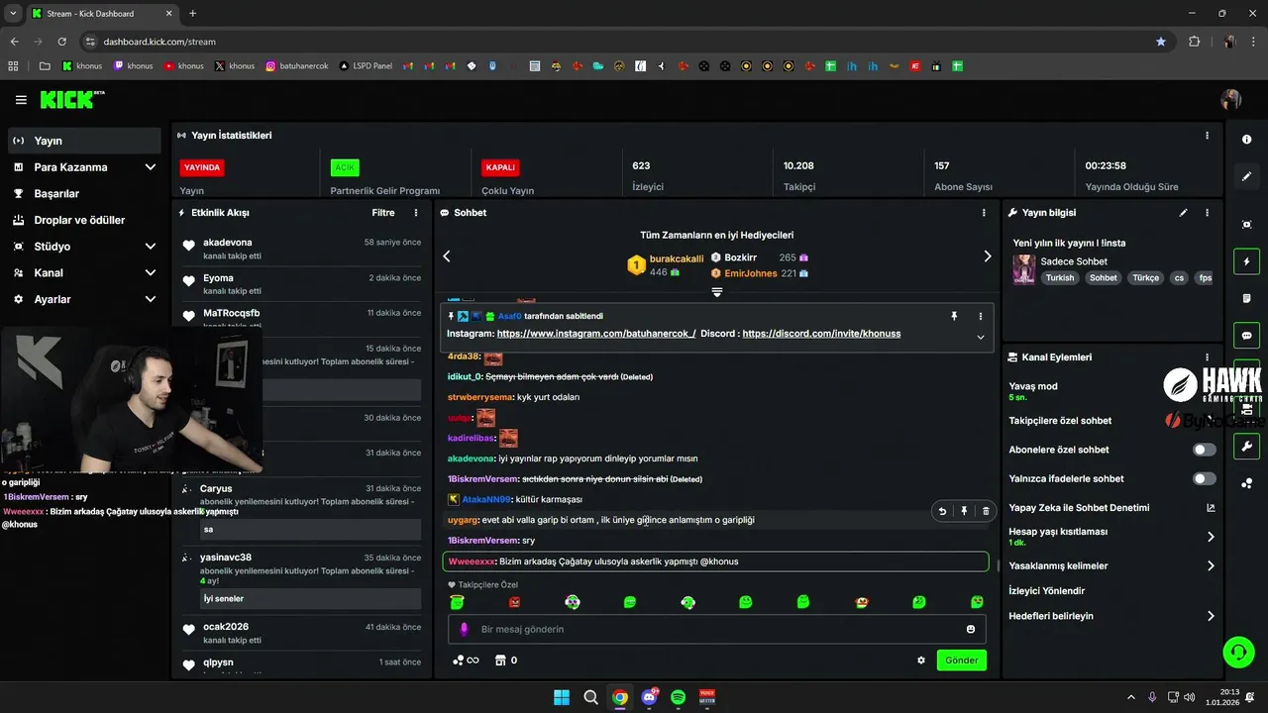The width and height of the screenshot is (1268, 713).
Task: Open Sohbet panel three-dot menu
Action: tap(984, 213)
